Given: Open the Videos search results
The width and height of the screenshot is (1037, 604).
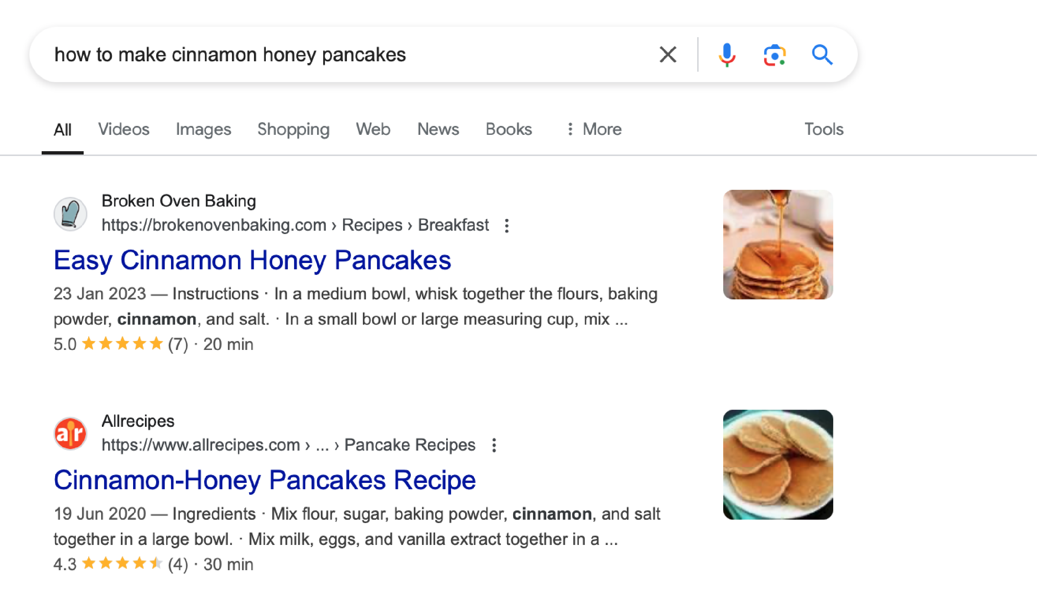Looking at the screenshot, I should click(x=123, y=129).
